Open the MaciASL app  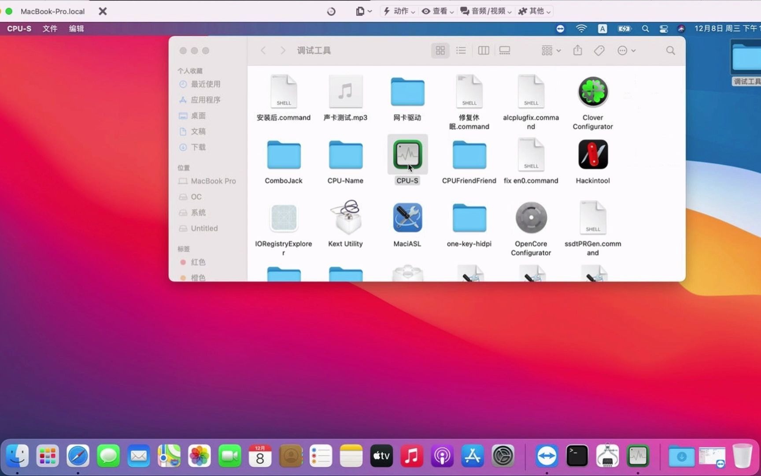[x=407, y=218]
